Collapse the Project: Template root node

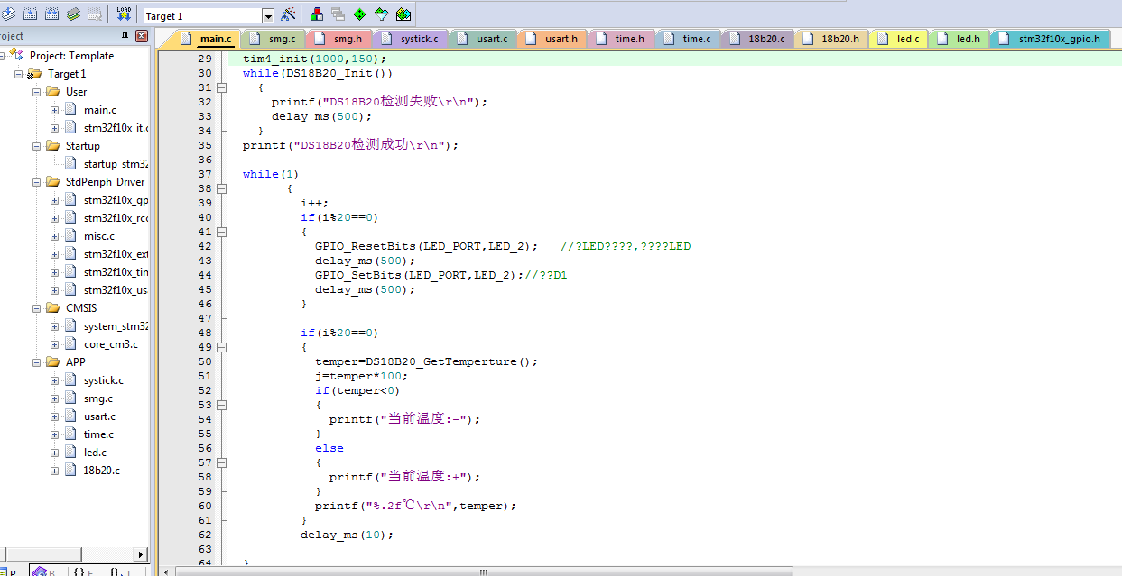2,56
